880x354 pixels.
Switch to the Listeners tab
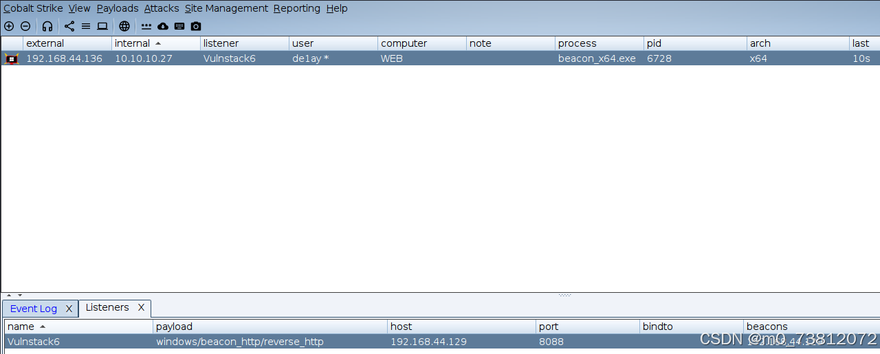click(x=107, y=307)
